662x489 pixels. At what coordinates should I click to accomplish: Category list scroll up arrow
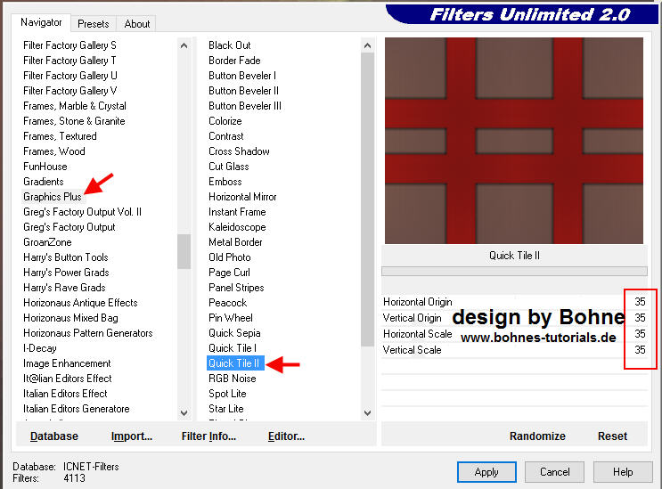click(184, 45)
